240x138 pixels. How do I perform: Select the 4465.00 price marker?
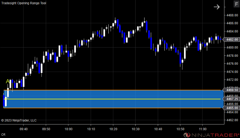click(x=231, y=108)
